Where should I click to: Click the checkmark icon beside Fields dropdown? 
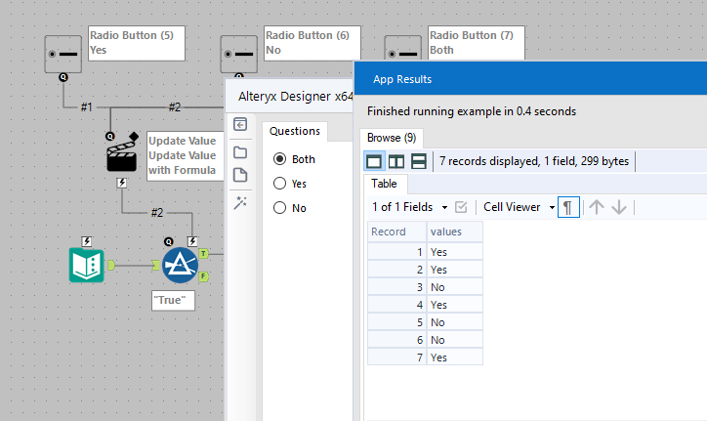point(461,207)
